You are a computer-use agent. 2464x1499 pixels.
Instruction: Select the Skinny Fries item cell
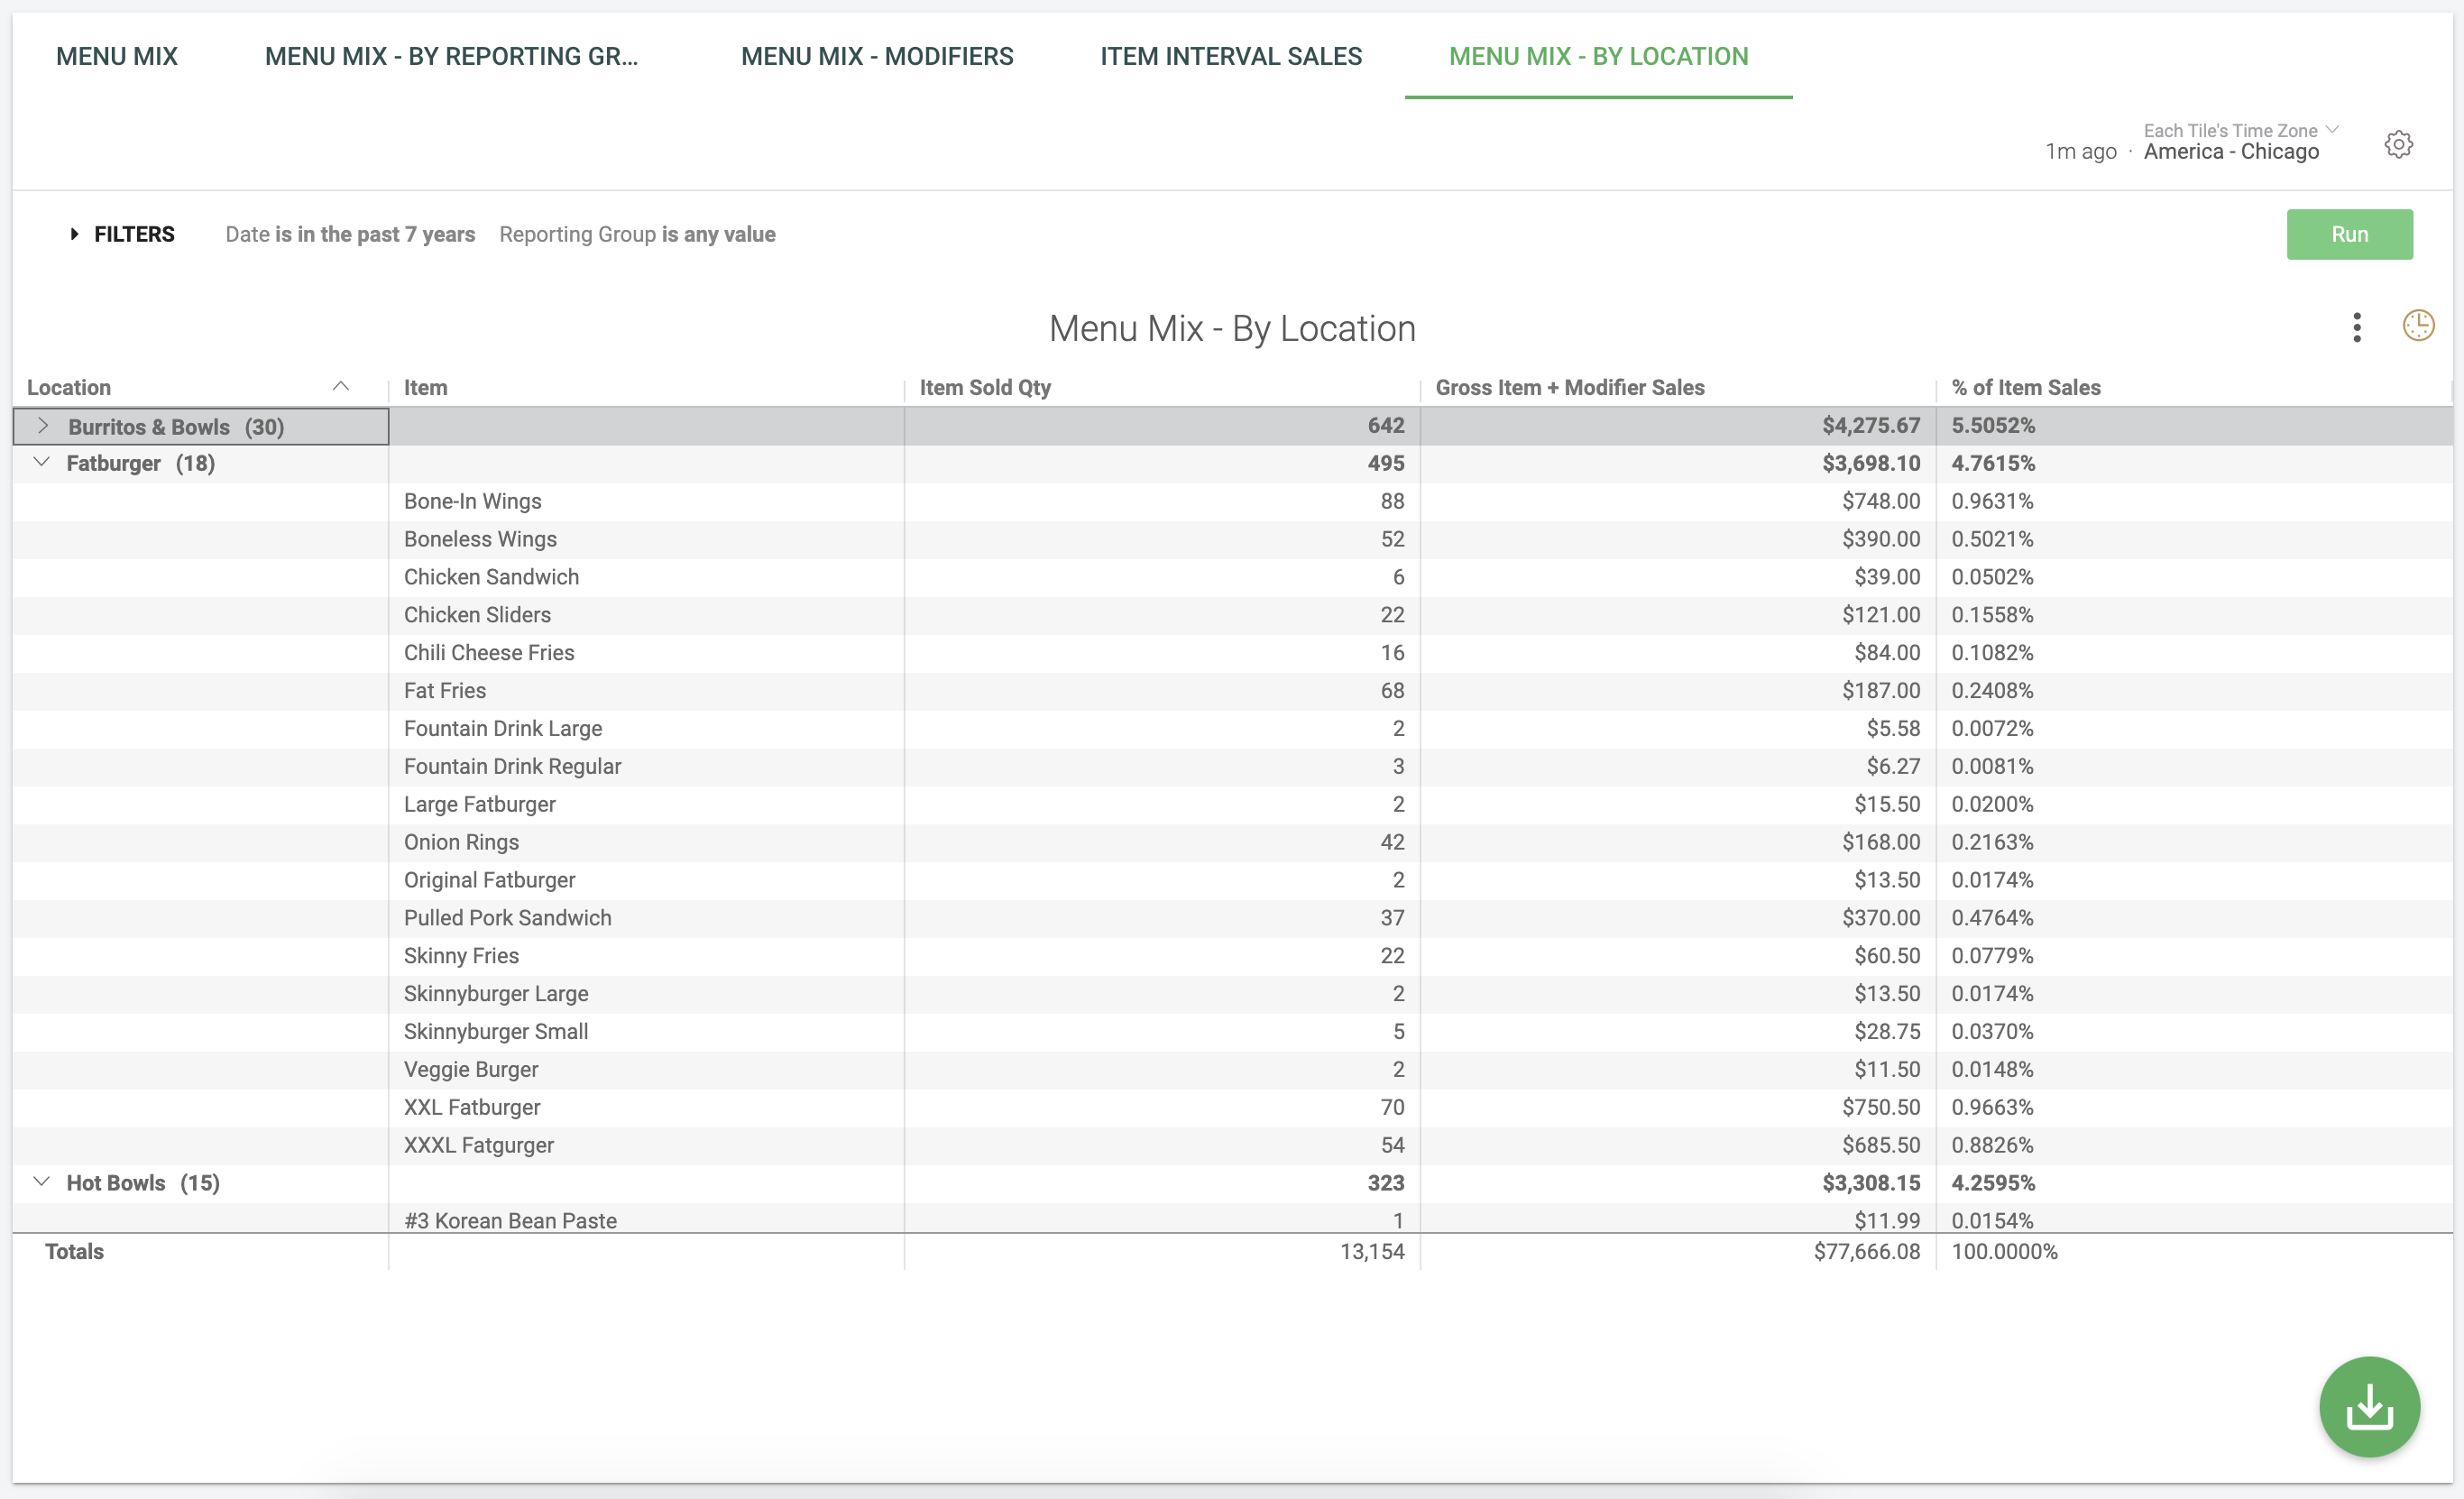pyautogui.click(x=461, y=956)
